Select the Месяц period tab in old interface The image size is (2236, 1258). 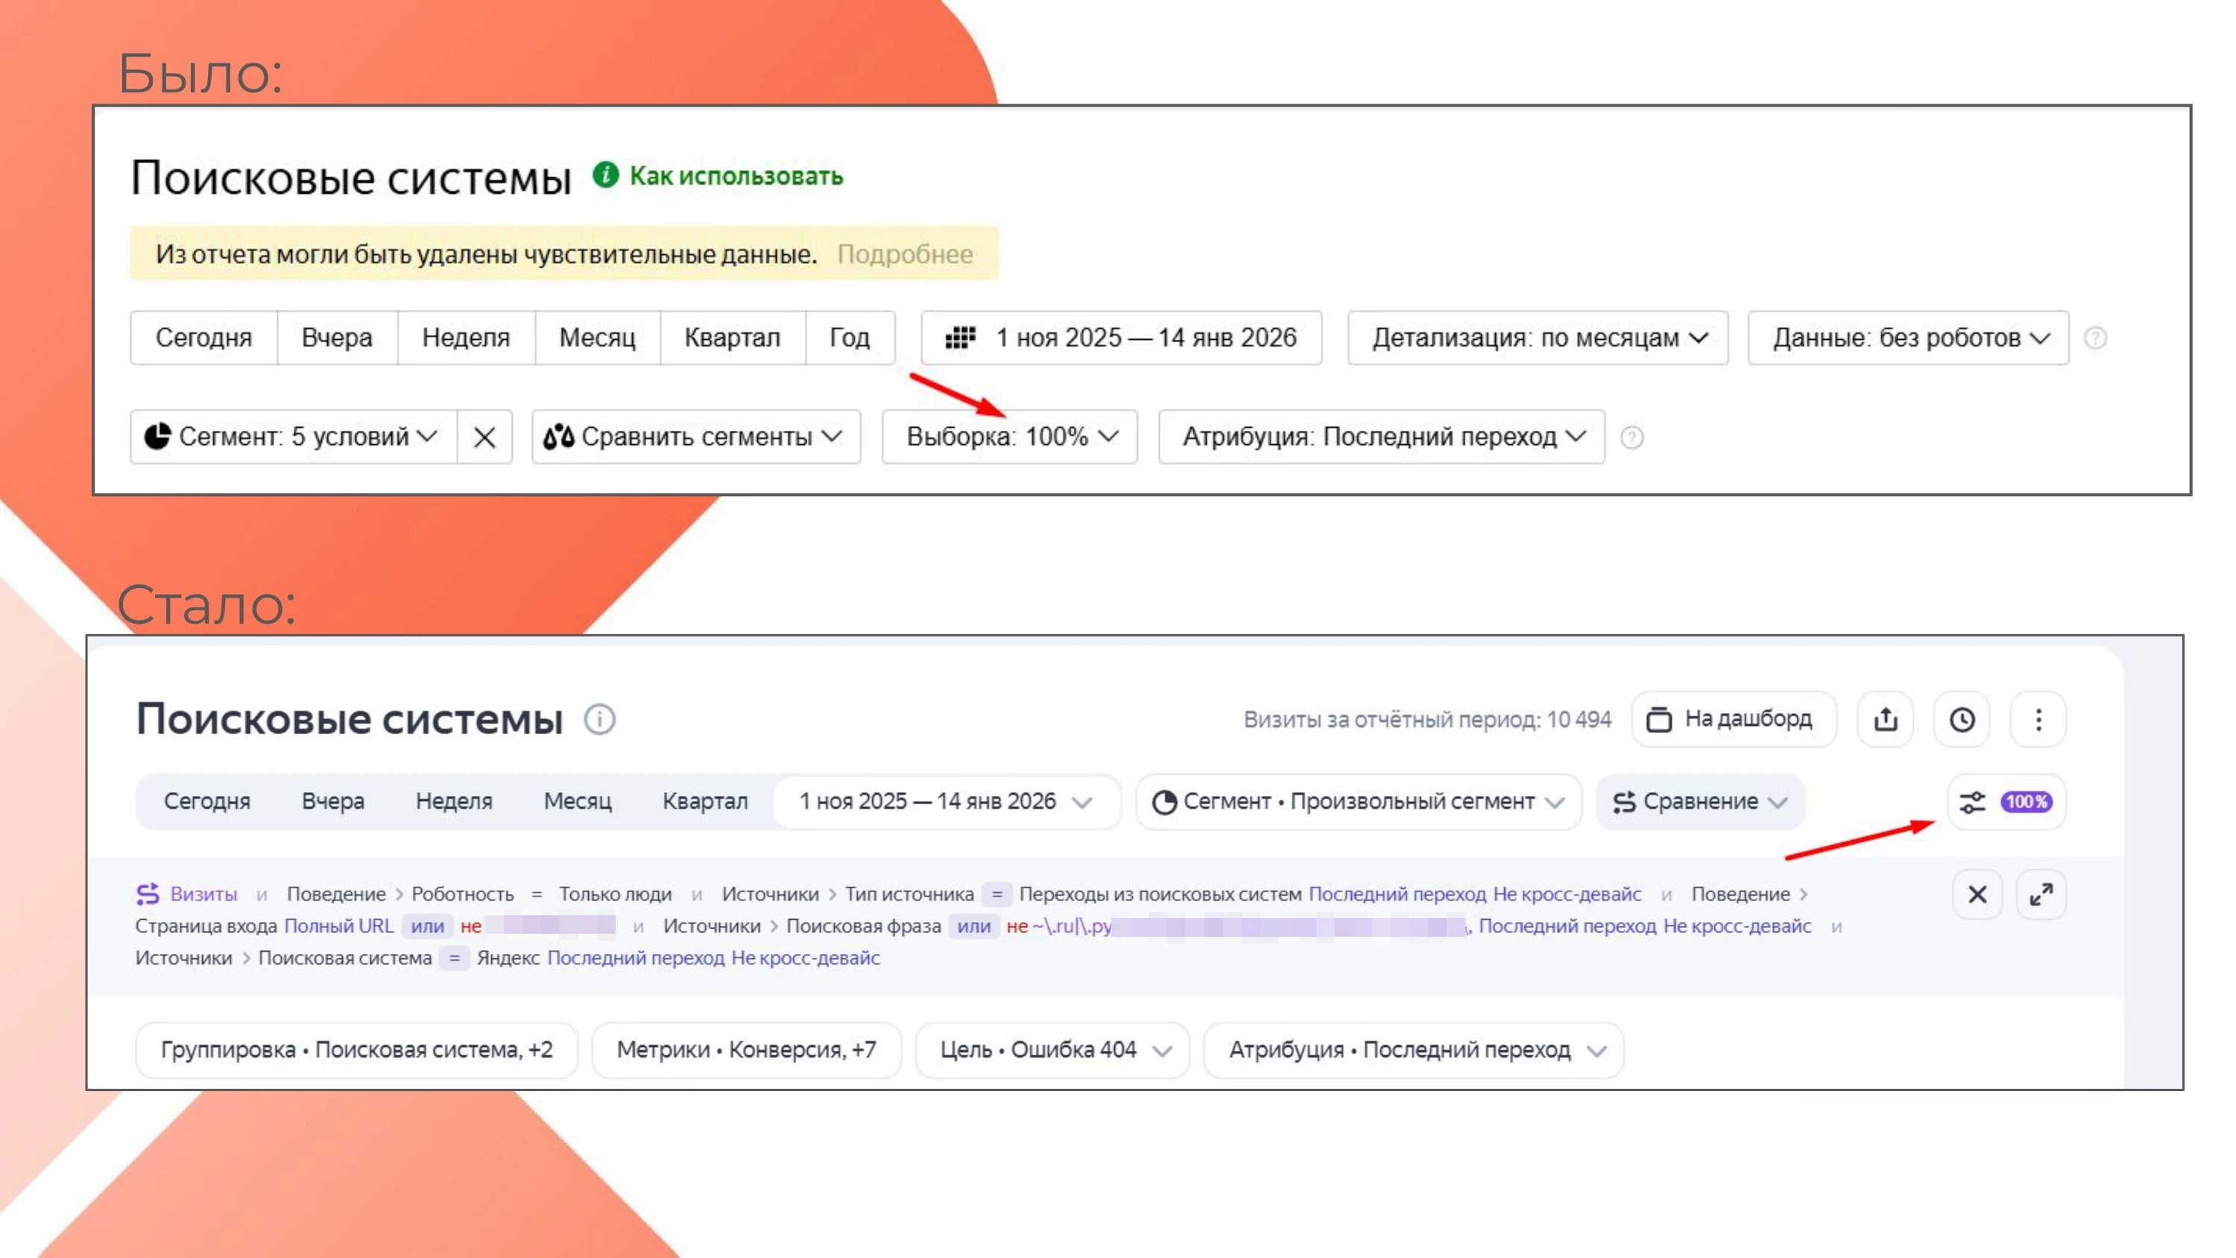[x=597, y=338]
